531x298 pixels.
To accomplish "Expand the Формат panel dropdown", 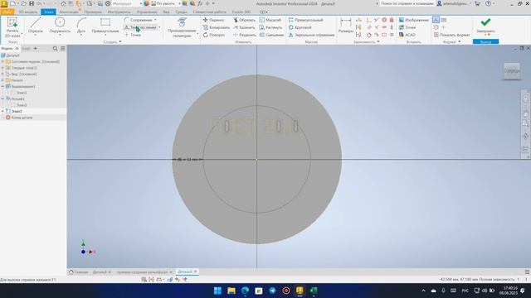I will (x=451, y=42).
